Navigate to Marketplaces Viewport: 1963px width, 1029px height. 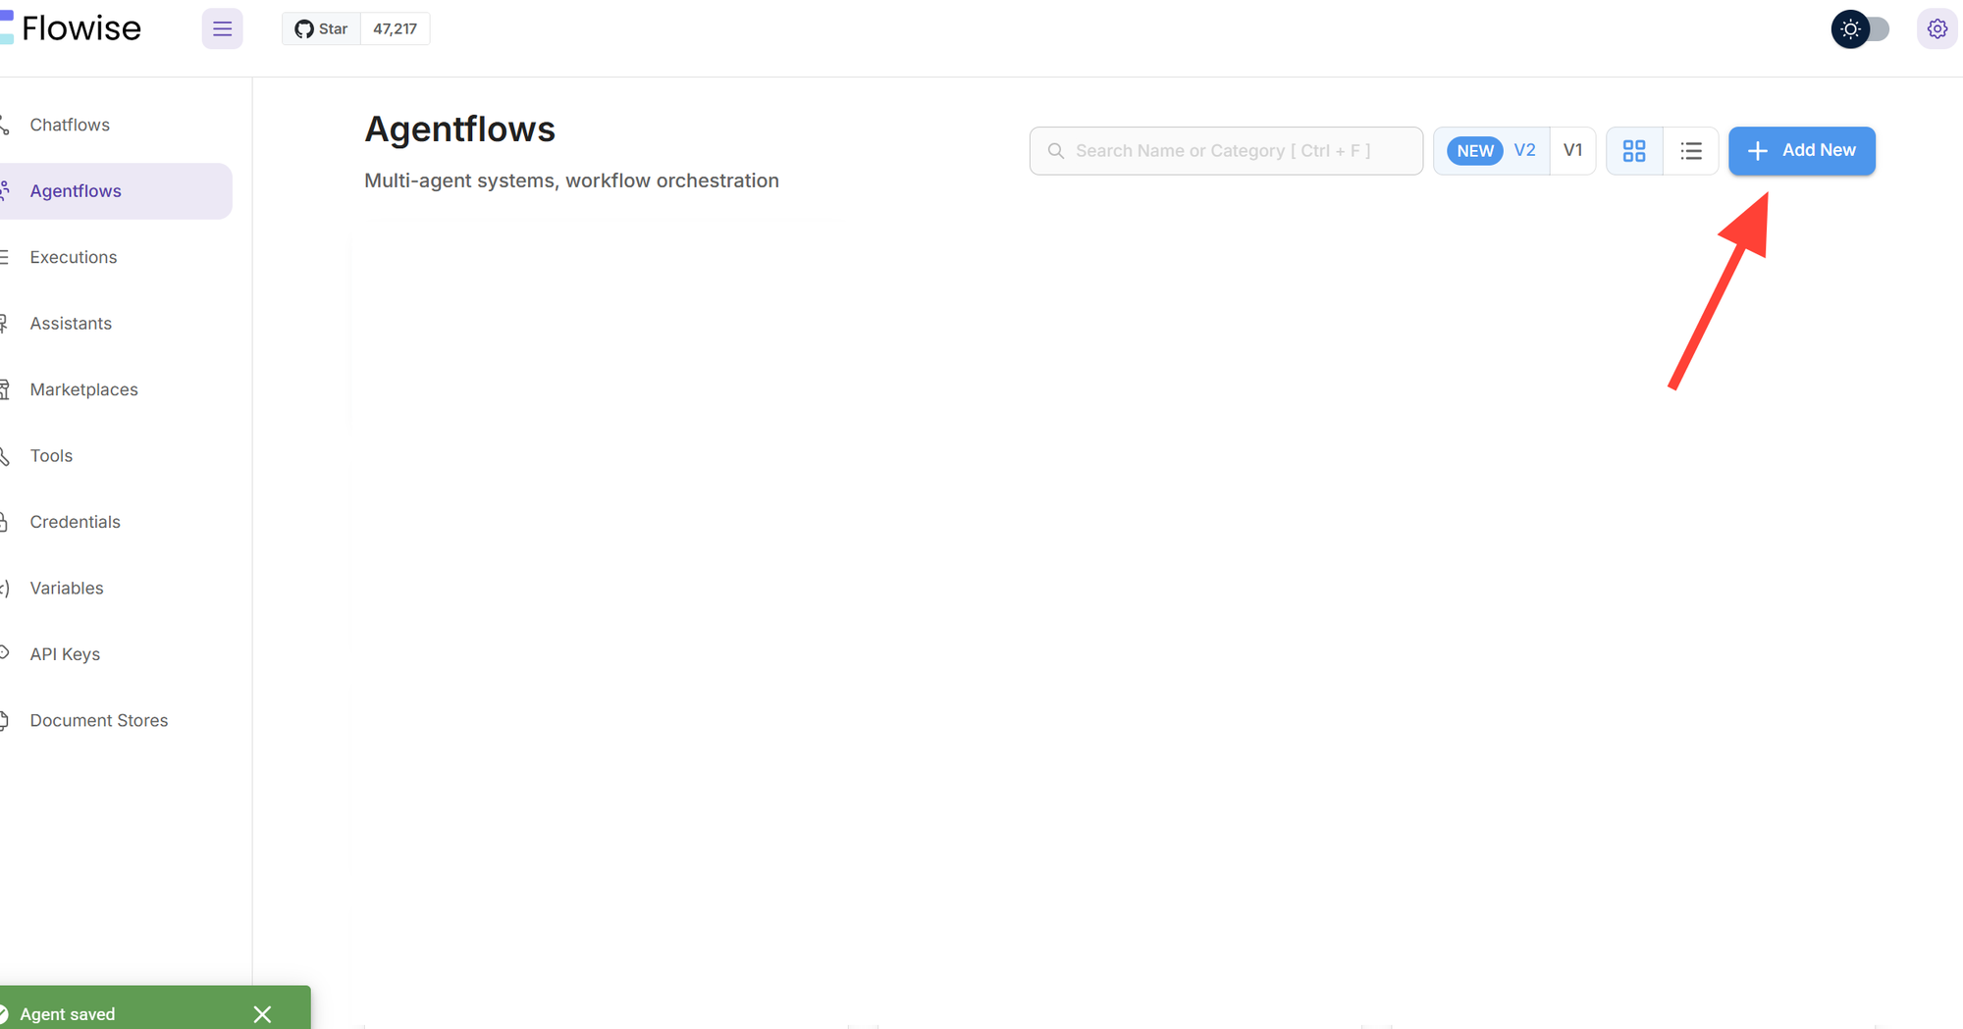pos(83,389)
